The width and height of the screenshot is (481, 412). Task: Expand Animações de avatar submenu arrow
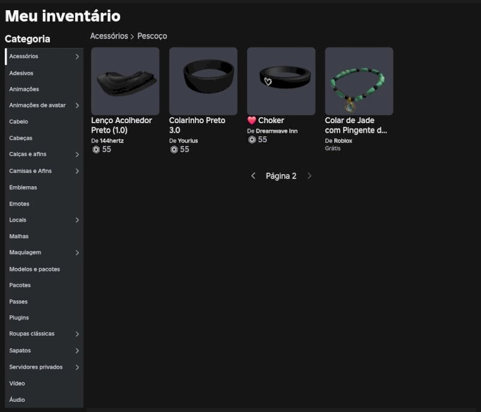[77, 105]
